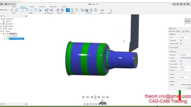Switch to the Utilities ribbon tab
The height and width of the screenshot is (107, 191).
64,7
